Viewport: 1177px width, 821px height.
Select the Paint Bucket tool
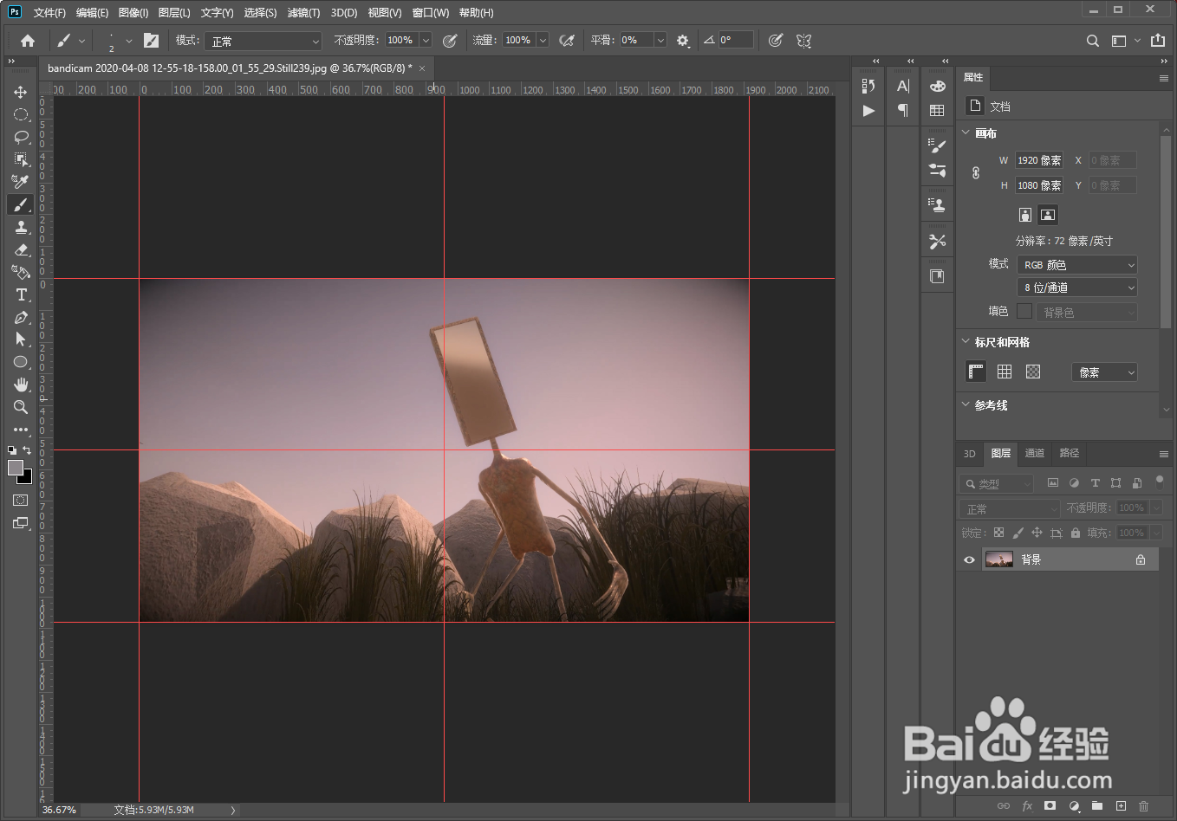pos(21,272)
